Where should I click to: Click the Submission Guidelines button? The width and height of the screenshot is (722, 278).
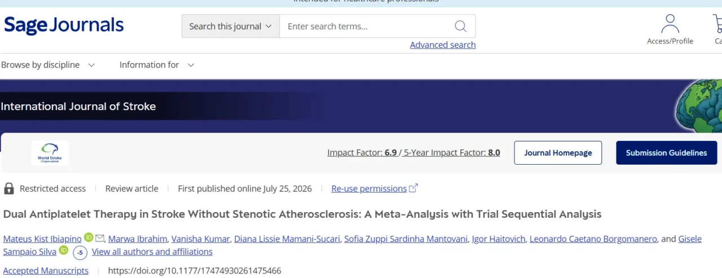click(x=666, y=153)
